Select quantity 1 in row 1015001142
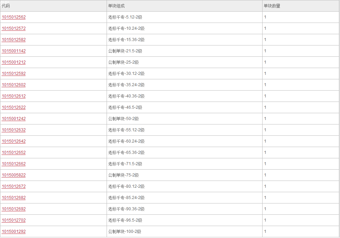Viewport: 340px width, 238px height. (x=301, y=51)
